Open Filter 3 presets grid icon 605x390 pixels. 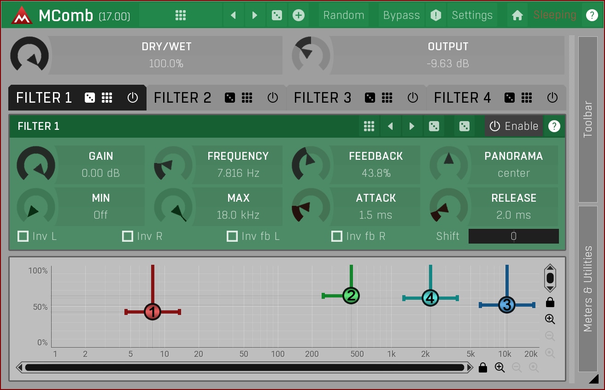387,98
